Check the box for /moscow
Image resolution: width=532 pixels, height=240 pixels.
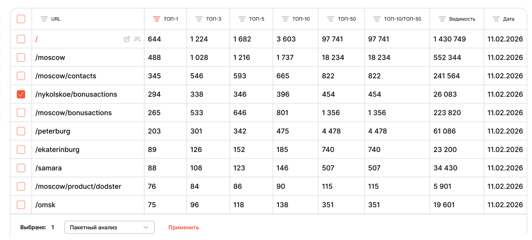coord(21,57)
